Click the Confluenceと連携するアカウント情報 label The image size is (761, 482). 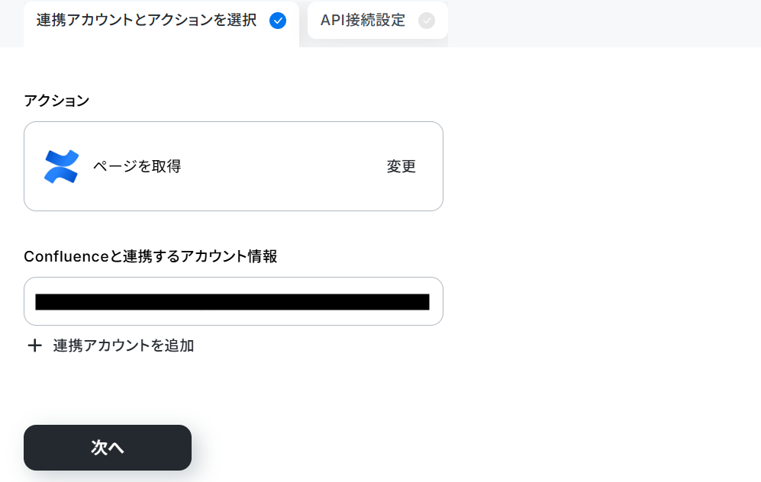coord(150,256)
